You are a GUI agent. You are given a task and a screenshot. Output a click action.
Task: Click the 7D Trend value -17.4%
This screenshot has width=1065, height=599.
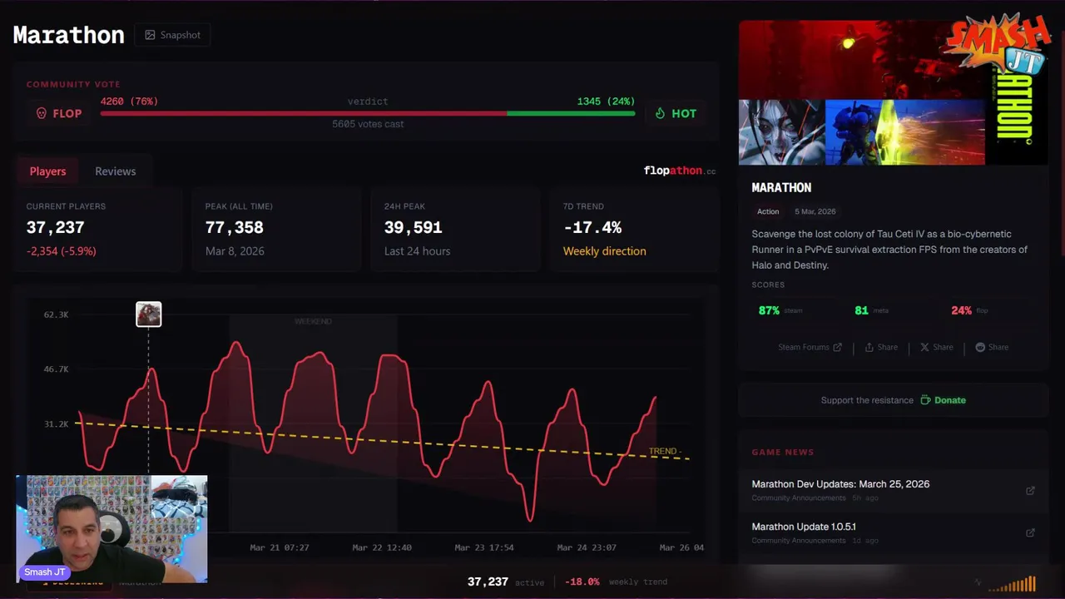[592, 227]
